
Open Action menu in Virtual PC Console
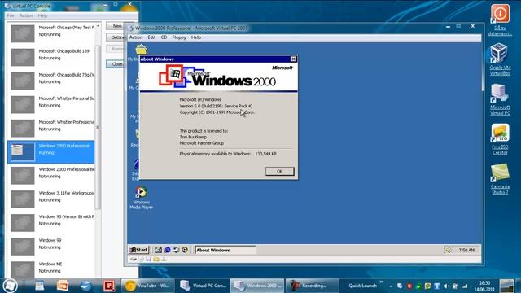click(26, 15)
